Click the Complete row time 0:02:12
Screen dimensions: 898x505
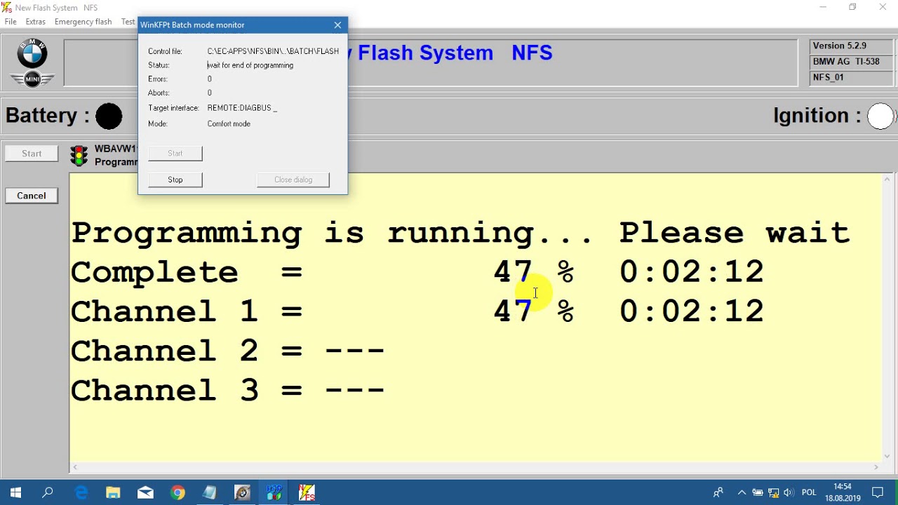(692, 272)
